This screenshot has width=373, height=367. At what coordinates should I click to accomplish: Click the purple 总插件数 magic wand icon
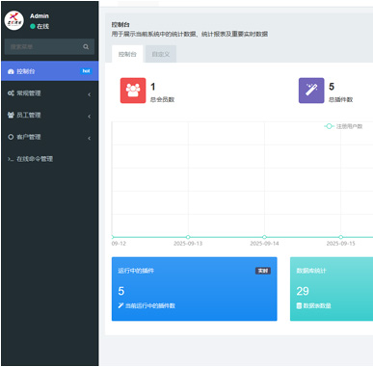[x=311, y=91]
